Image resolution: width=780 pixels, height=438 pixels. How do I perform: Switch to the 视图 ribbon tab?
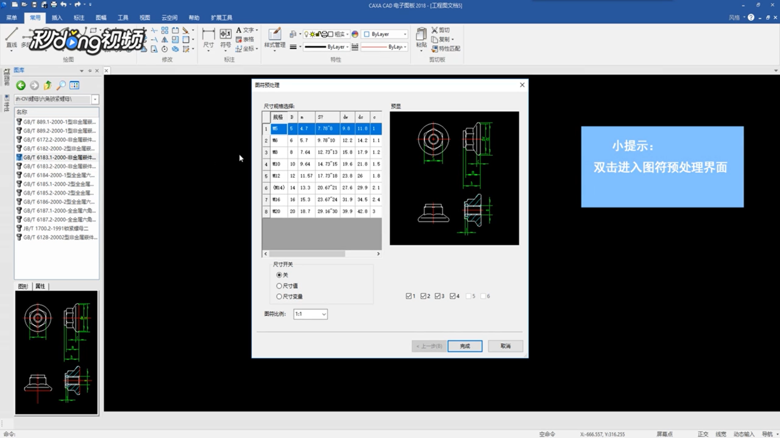pos(145,18)
